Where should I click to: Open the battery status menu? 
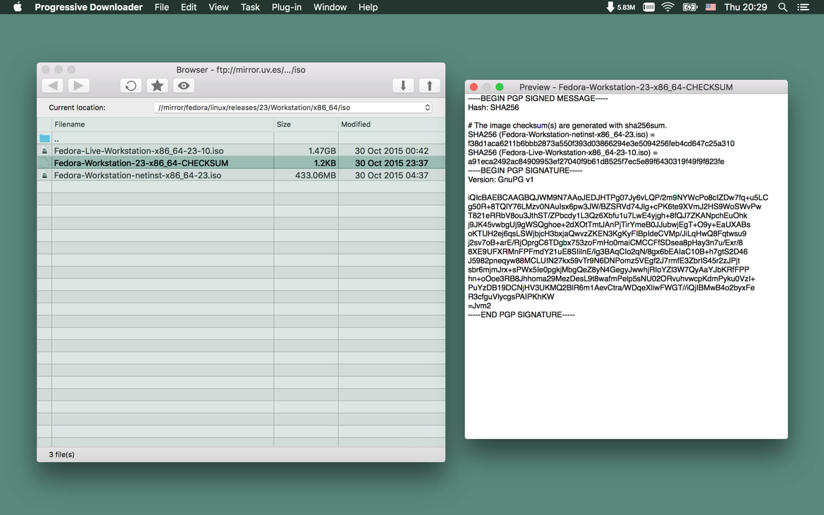coord(690,7)
